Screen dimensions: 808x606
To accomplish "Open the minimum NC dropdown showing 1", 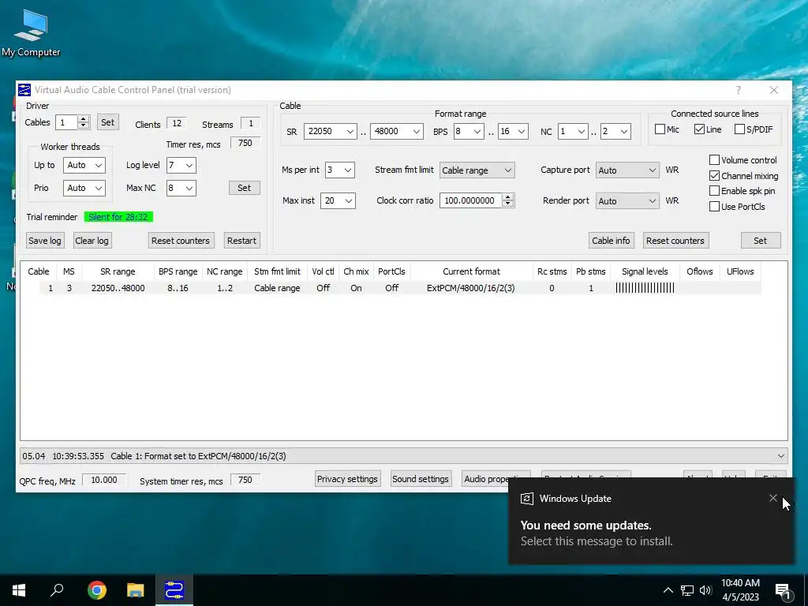I will (573, 132).
